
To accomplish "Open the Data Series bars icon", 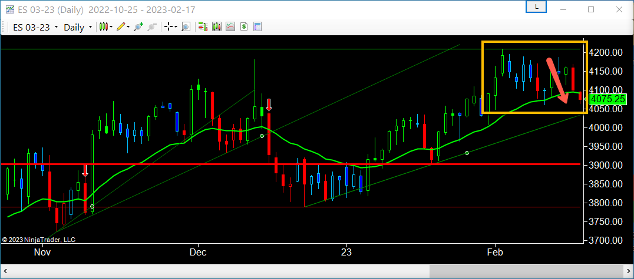I will tap(217, 27).
